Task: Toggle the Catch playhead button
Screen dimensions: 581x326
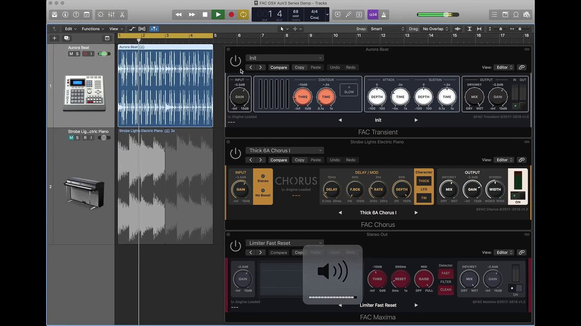Action: 154,29
